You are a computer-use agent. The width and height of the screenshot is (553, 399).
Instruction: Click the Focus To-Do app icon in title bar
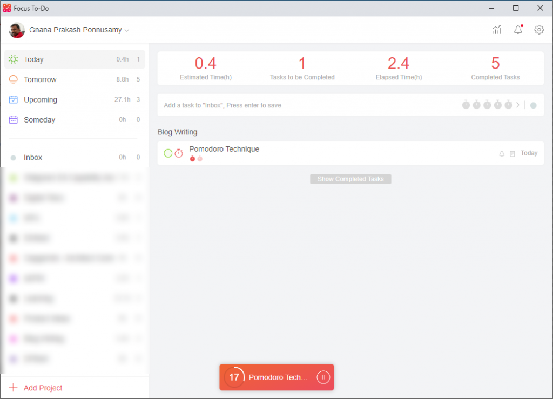[6, 8]
